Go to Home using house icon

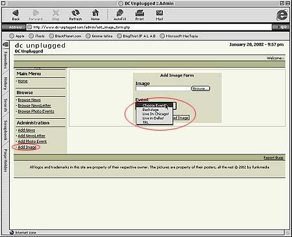95,13
